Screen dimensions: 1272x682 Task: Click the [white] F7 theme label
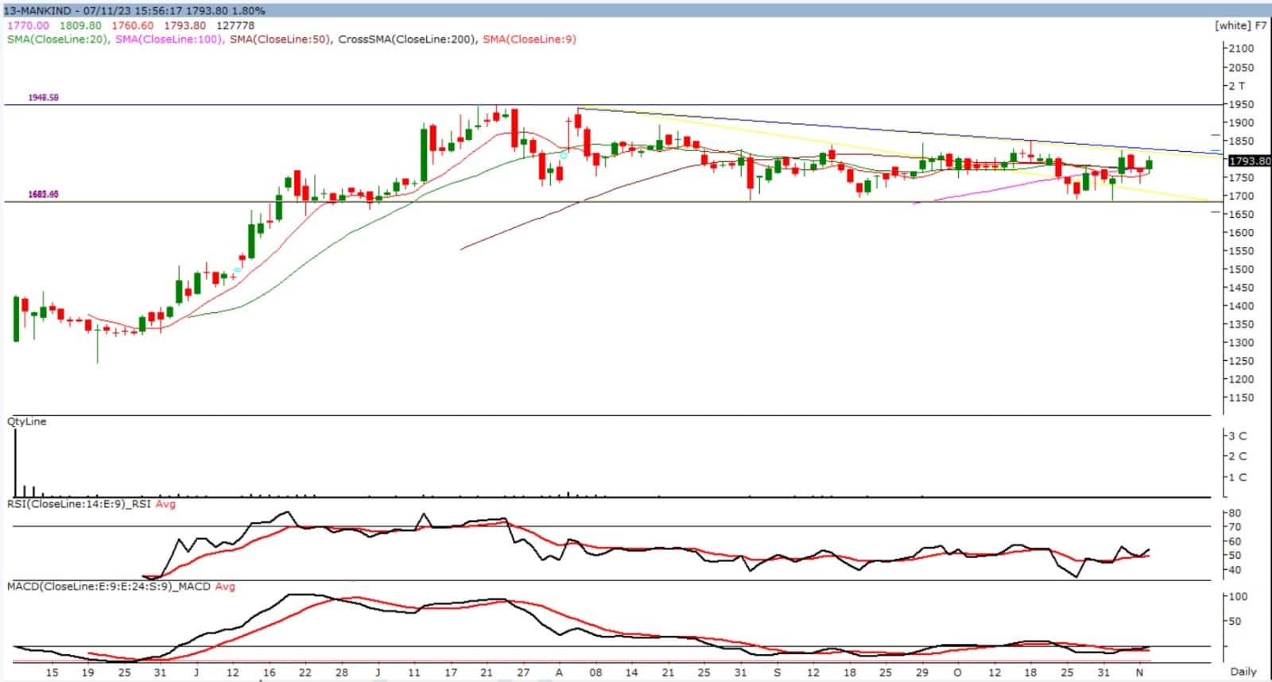[x=1241, y=25]
